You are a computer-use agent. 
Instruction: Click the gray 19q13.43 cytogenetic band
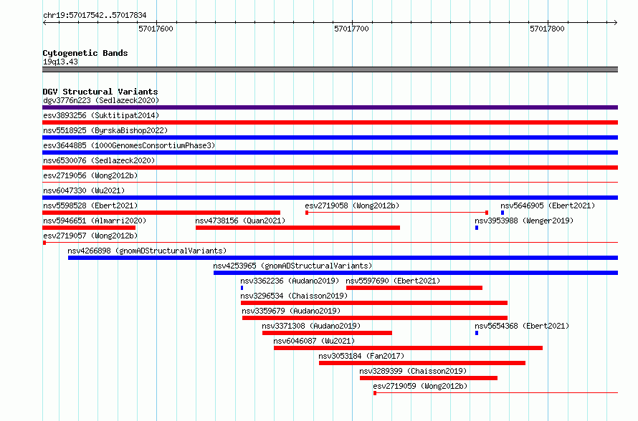click(330, 69)
